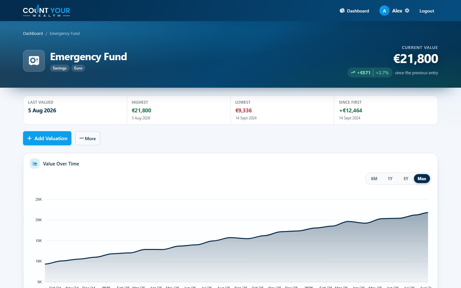461x288 pixels.
Task: Click the Dashboard pie chart icon in navbar
Action: tap(342, 11)
